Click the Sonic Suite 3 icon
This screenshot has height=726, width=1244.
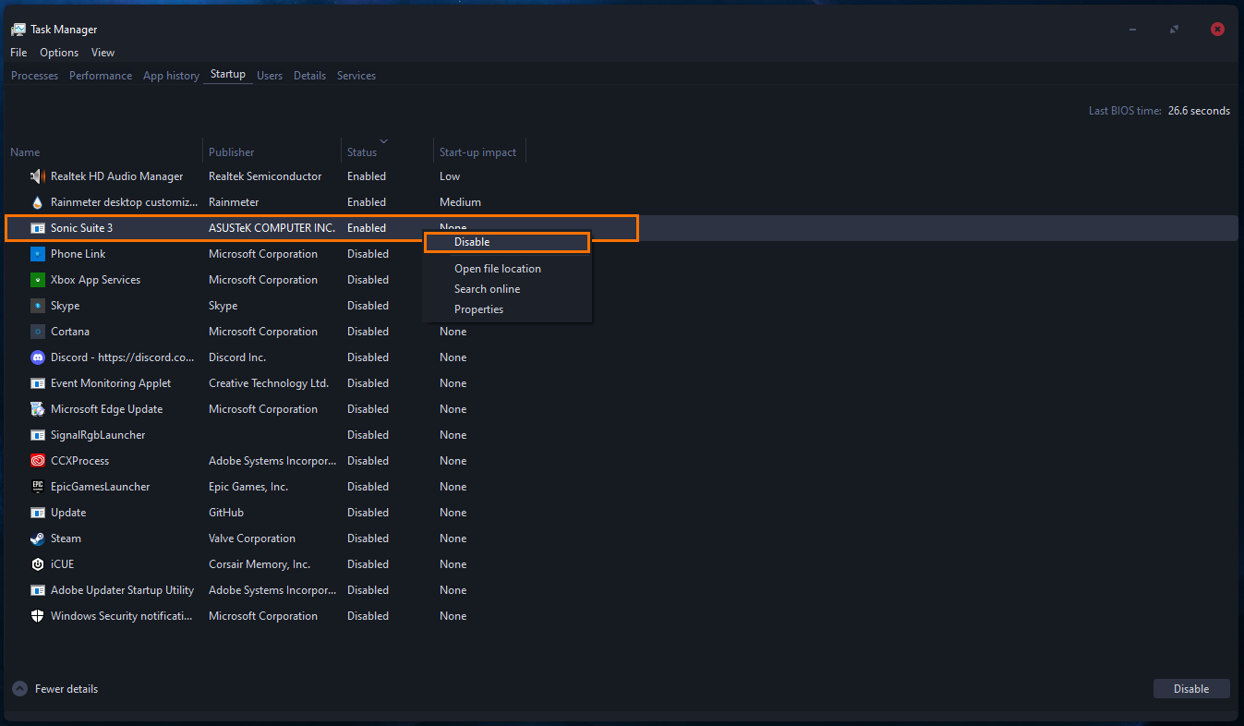[x=38, y=228]
